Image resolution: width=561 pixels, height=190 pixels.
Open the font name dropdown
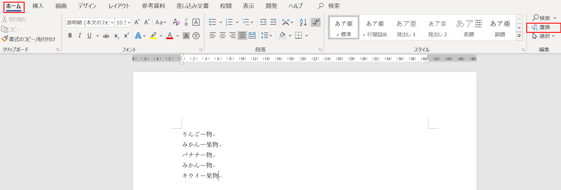[x=112, y=22]
